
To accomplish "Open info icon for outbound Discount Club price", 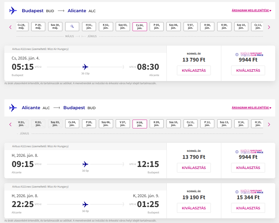I will (x=237, y=55).
